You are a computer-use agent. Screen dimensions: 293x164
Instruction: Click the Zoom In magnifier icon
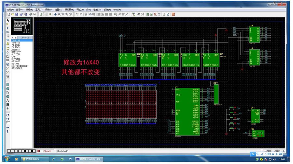click(x=59, y=14)
